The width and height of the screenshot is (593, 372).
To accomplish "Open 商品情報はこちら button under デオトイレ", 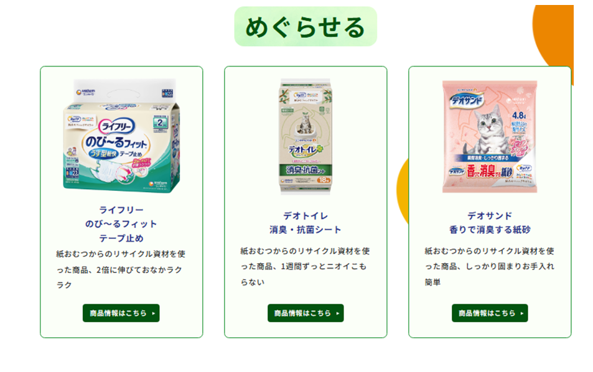I will 306,313.
